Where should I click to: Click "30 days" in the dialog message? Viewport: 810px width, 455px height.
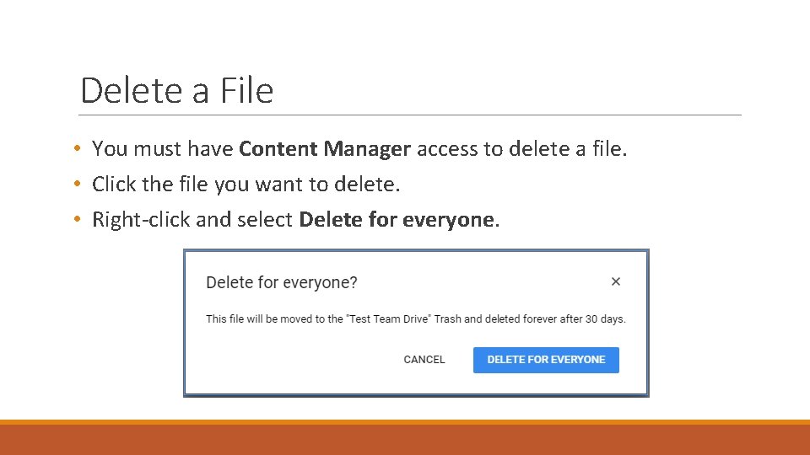tap(606, 319)
